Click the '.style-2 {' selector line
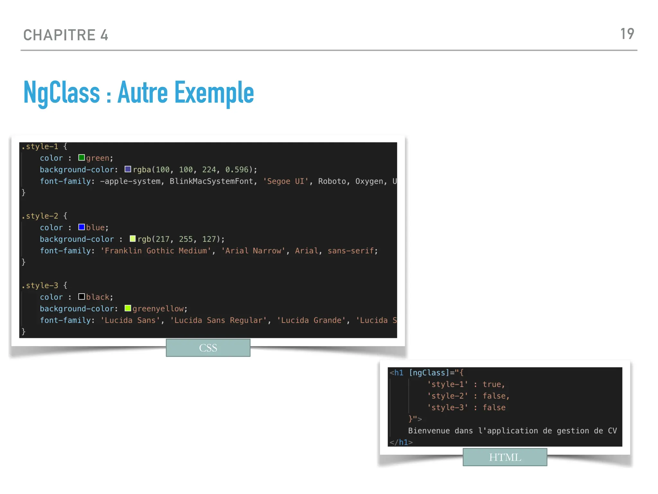 pos(44,216)
